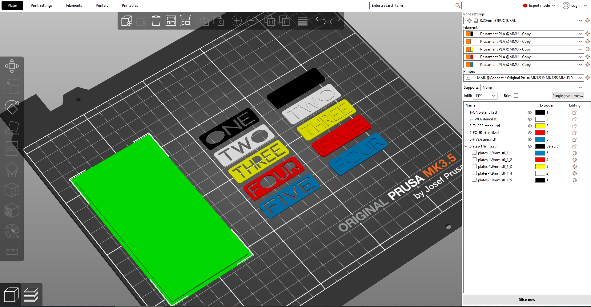Select the Measure ruler tool
The width and height of the screenshot is (591, 307).
(12, 252)
